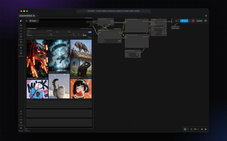Add a new workflow tab with plus
Image resolution: width=227 pixels, height=141 pixels.
click(x=38, y=16)
